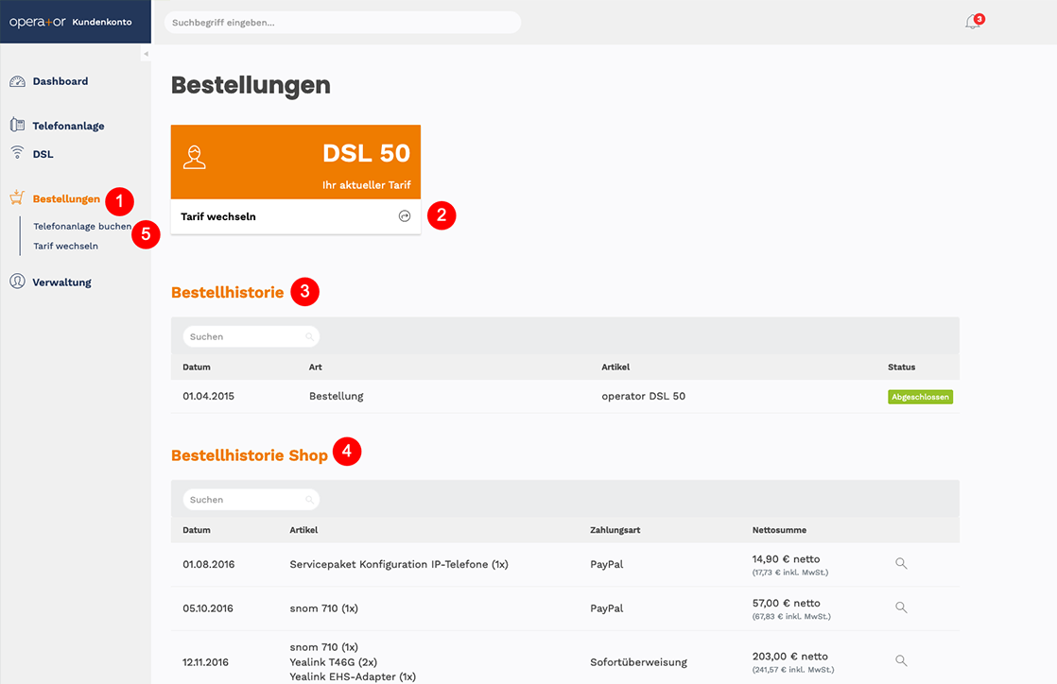Screen dimensions: 1057x684
Task: Open Verwaltung in the sidebar
Action: [x=61, y=282]
